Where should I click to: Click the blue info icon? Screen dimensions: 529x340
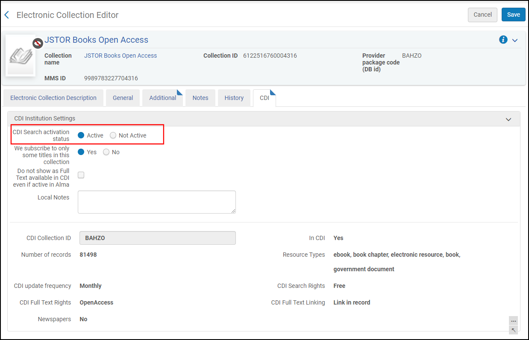(503, 40)
